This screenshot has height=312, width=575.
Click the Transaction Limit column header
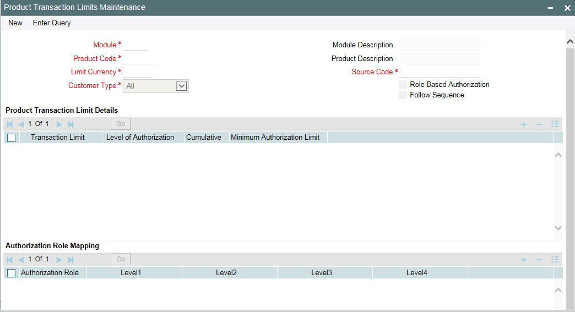click(x=61, y=138)
